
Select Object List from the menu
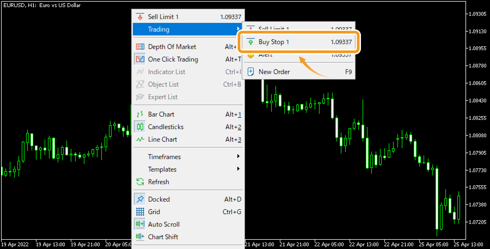163,84
